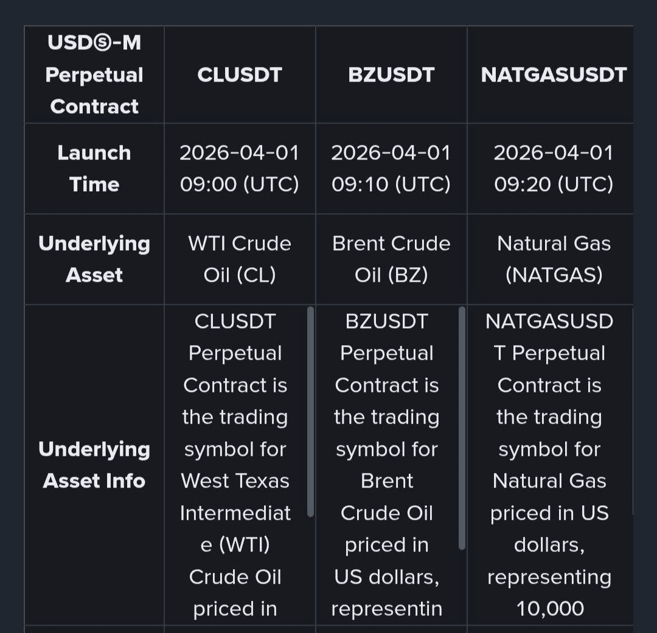Screen dimensions: 657x633
Task: Click the Underlying Asset Info row label
Action: click(94, 465)
